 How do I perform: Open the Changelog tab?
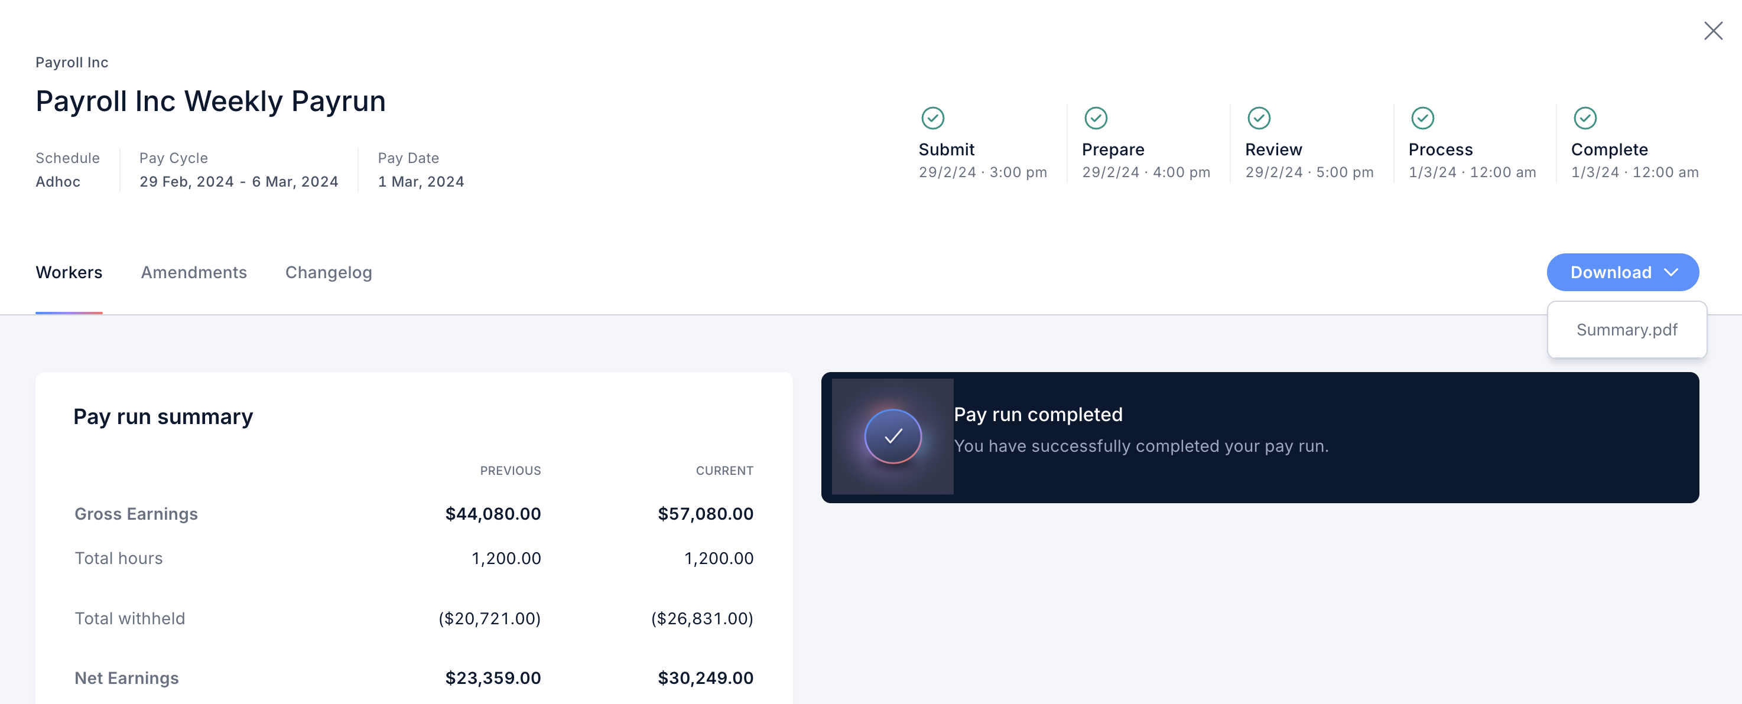[328, 272]
